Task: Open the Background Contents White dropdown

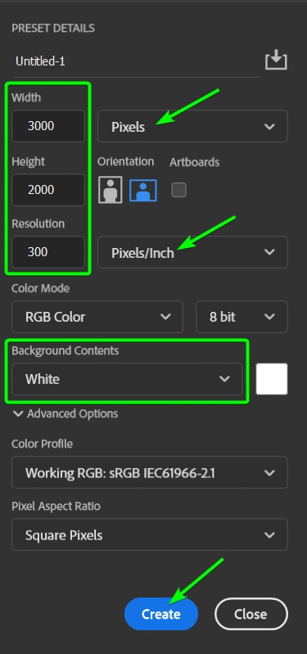Action: [127, 379]
